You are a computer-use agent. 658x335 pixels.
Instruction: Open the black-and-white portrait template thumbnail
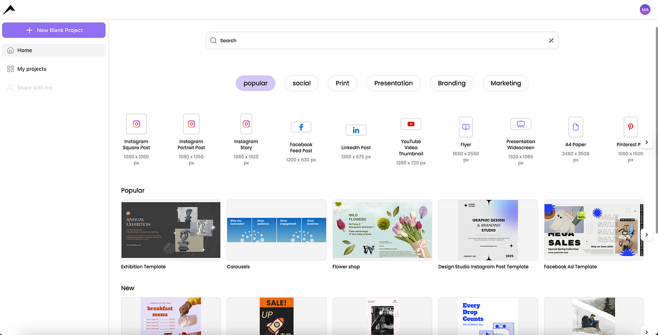(382, 316)
